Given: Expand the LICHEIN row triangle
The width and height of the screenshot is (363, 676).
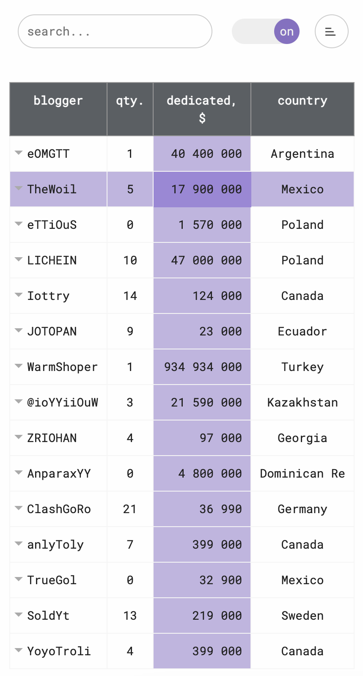Looking at the screenshot, I should click(x=18, y=259).
